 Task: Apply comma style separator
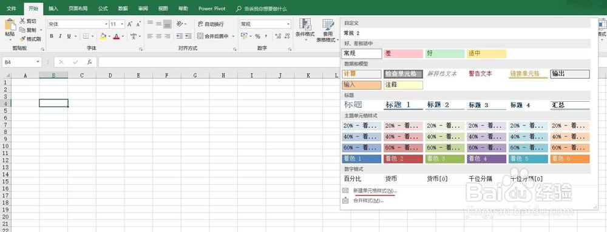tap(266, 36)
